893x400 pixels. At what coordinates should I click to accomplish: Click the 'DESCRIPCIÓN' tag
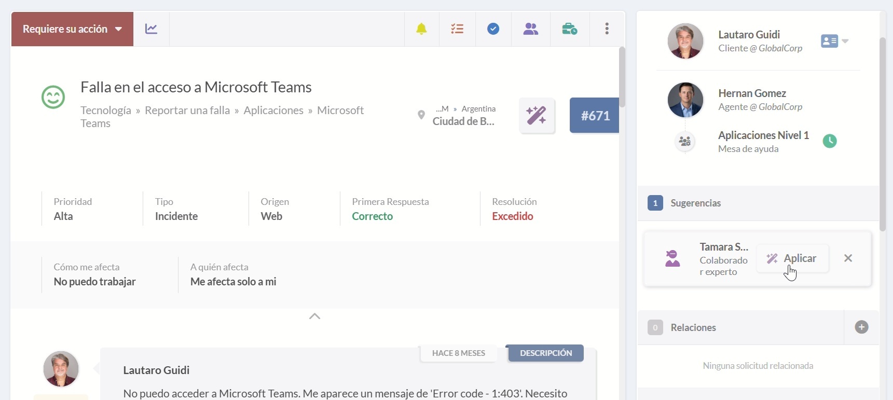pos(546,353)
